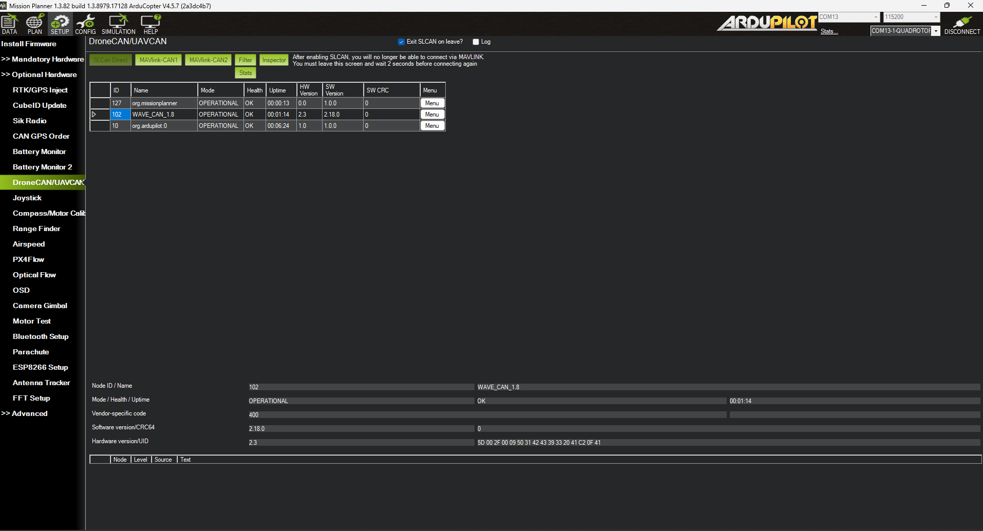The height and width of the screenshot is (531, 983).
Task: Click the Stats link under port selector
Action: coord(829,31)
